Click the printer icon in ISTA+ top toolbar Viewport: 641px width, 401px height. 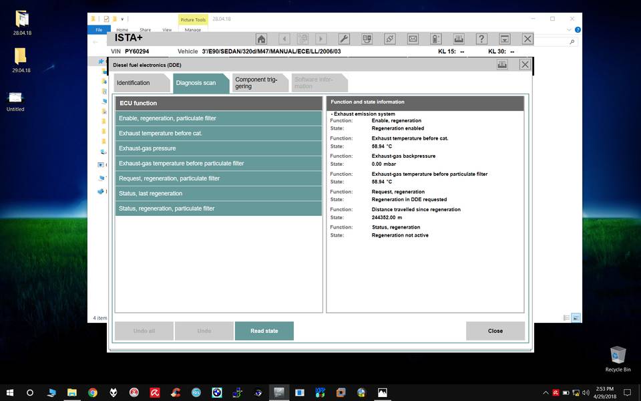(x=459, y=39)
